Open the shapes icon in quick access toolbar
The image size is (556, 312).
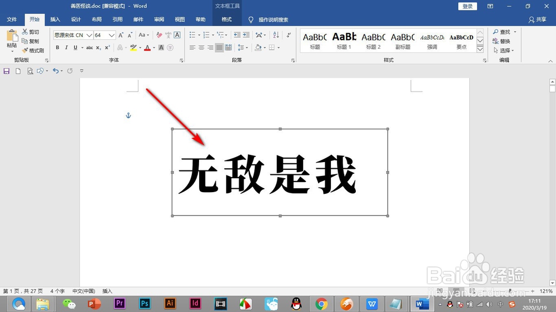pos(40,71)
